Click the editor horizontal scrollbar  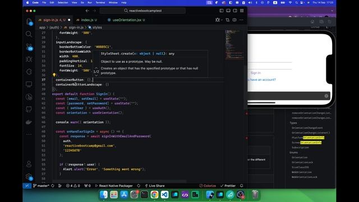[x=119, y=181]
